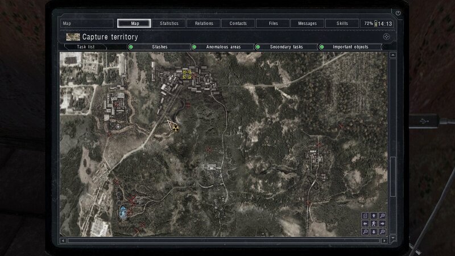Pan the map down with the arrow pad
The image size is (455, 256).
point(374,232)
